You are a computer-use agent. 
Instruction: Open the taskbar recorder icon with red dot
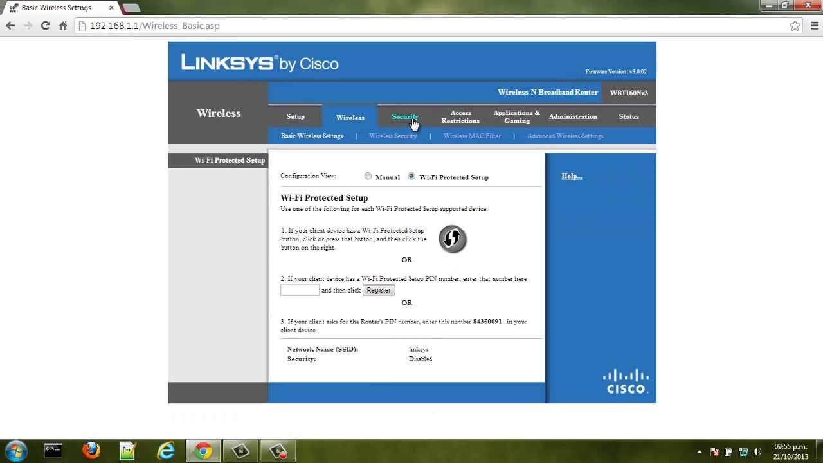click(x=278, y=451)
